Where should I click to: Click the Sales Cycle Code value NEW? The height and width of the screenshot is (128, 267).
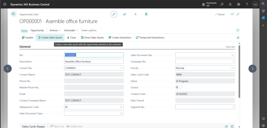[x=205, y=75]
